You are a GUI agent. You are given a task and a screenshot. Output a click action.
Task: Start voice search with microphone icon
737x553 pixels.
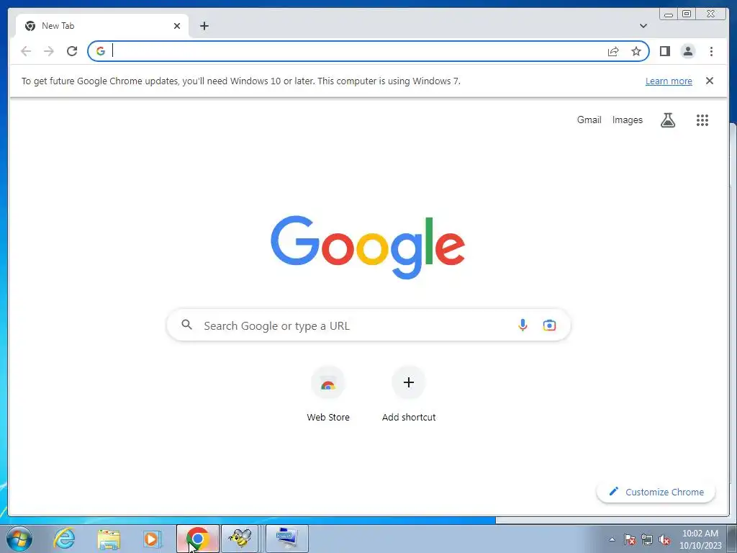pos(523,325)
